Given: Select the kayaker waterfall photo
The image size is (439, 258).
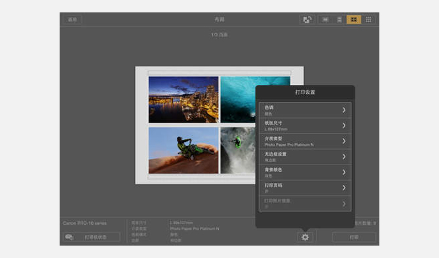Looking at the screenshot, I should (238, 150).
